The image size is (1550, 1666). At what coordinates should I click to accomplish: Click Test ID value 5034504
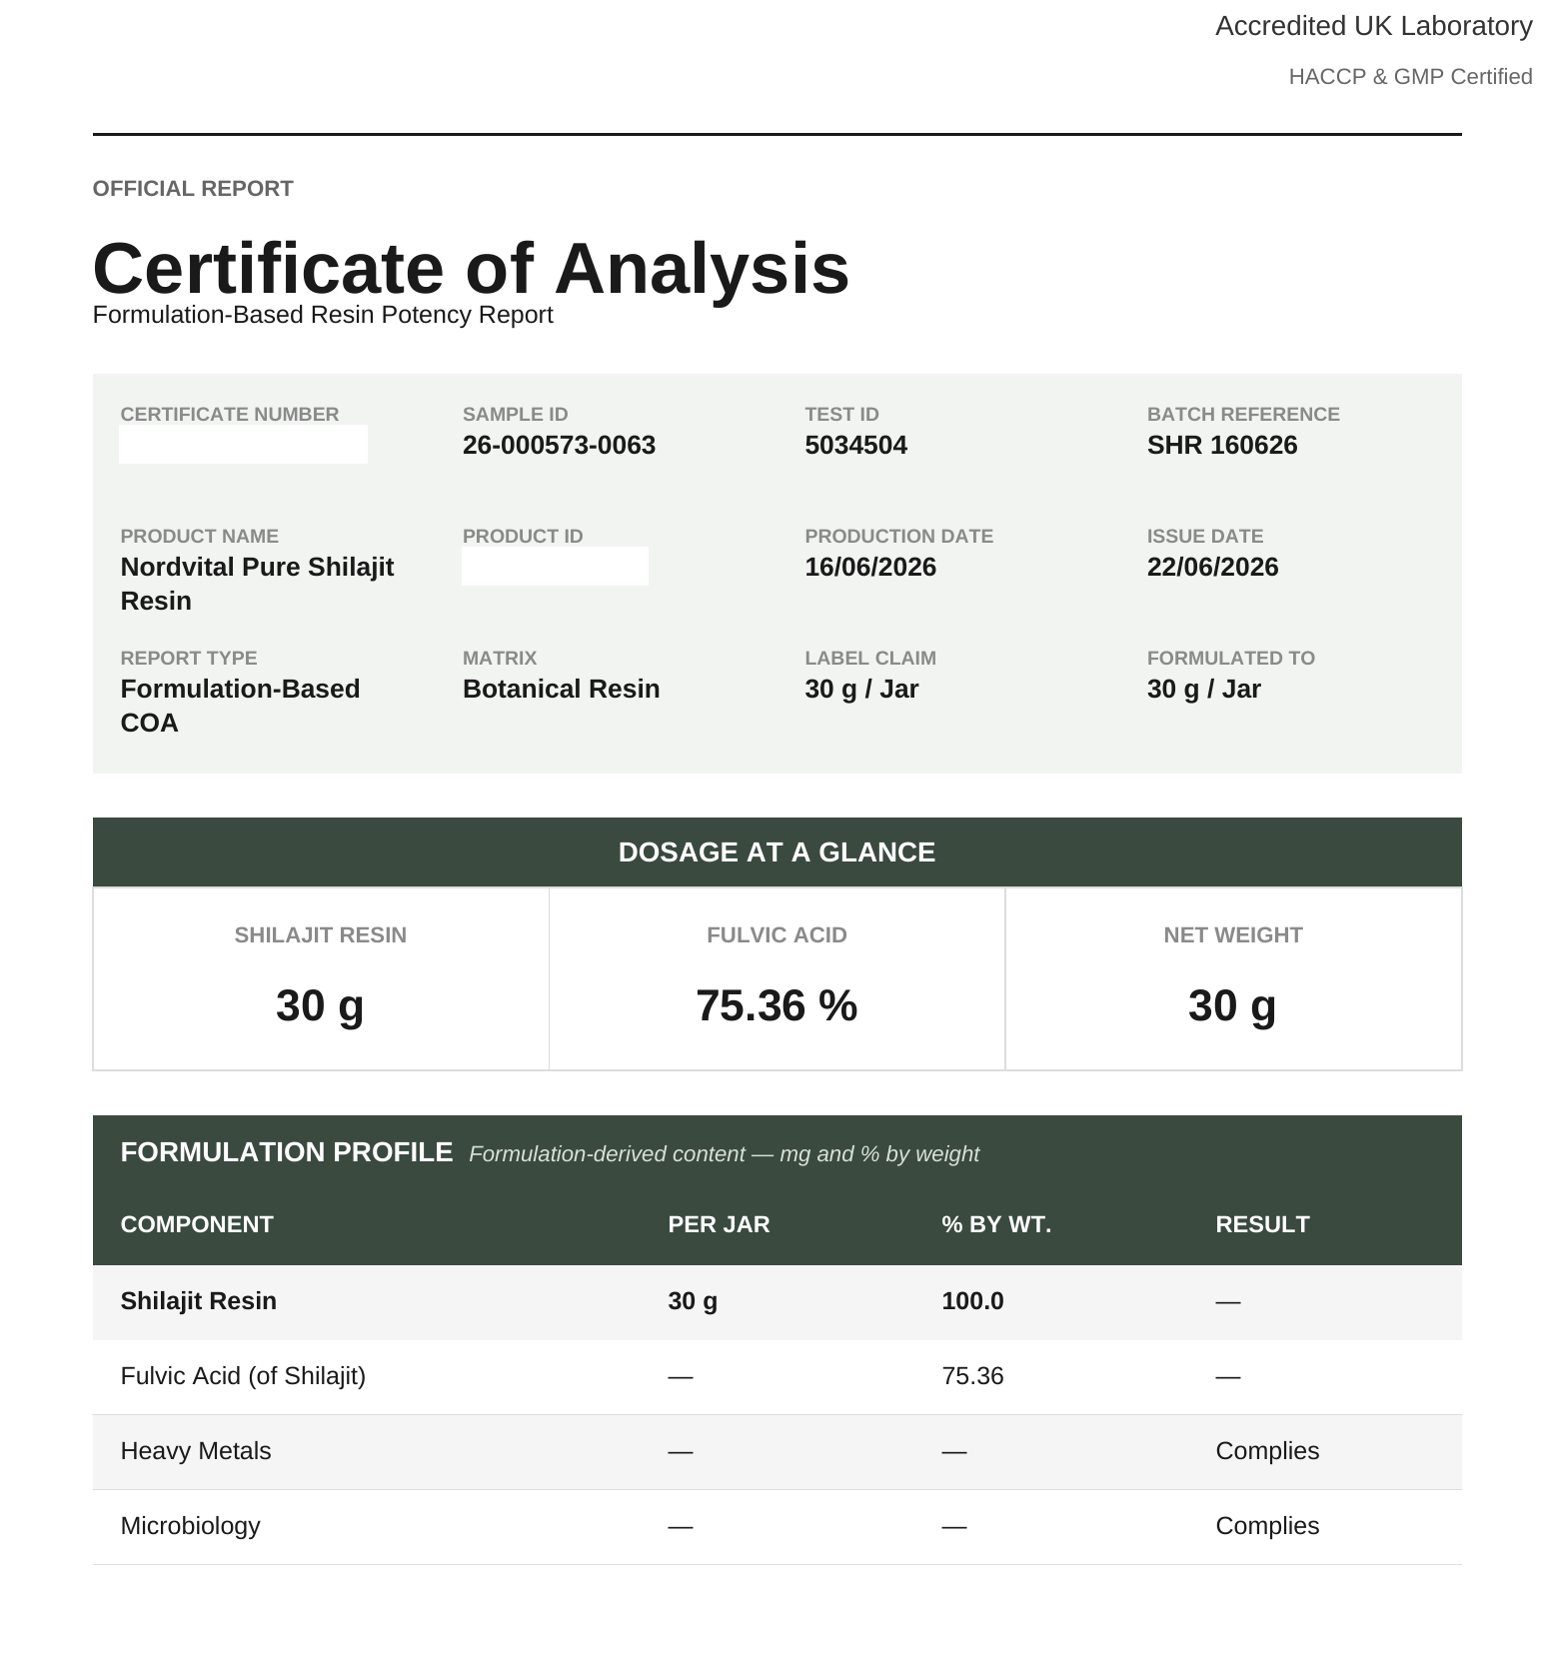855,446
